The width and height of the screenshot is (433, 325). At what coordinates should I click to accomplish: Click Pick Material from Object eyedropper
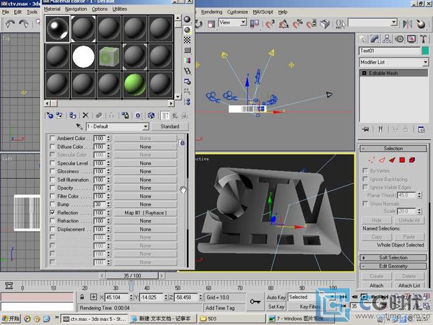click(80, 127)
